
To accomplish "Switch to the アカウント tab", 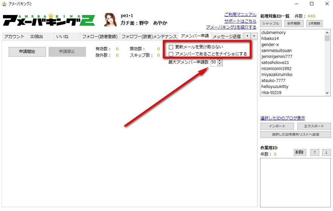I will coord(14,37).
